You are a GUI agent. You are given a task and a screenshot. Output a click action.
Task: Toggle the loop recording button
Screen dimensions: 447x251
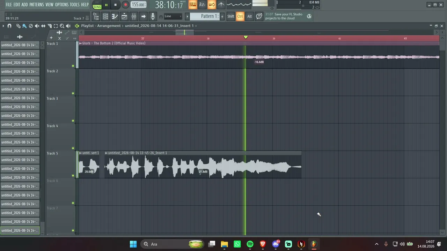click(212, 5)
